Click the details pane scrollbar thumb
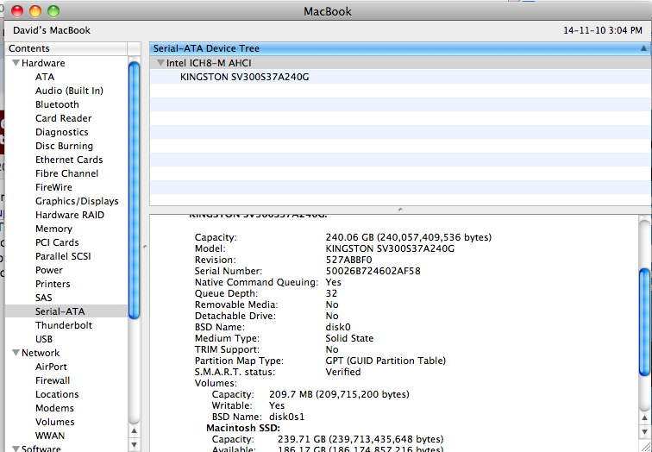The height and width of the screenshot is (452, 652). click(x=644, y=323)
